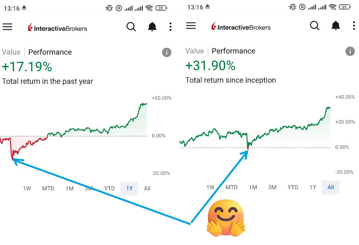Select Performance tab above the +31.90% figure
Screen dimensions: 359x245
point(233,51)
